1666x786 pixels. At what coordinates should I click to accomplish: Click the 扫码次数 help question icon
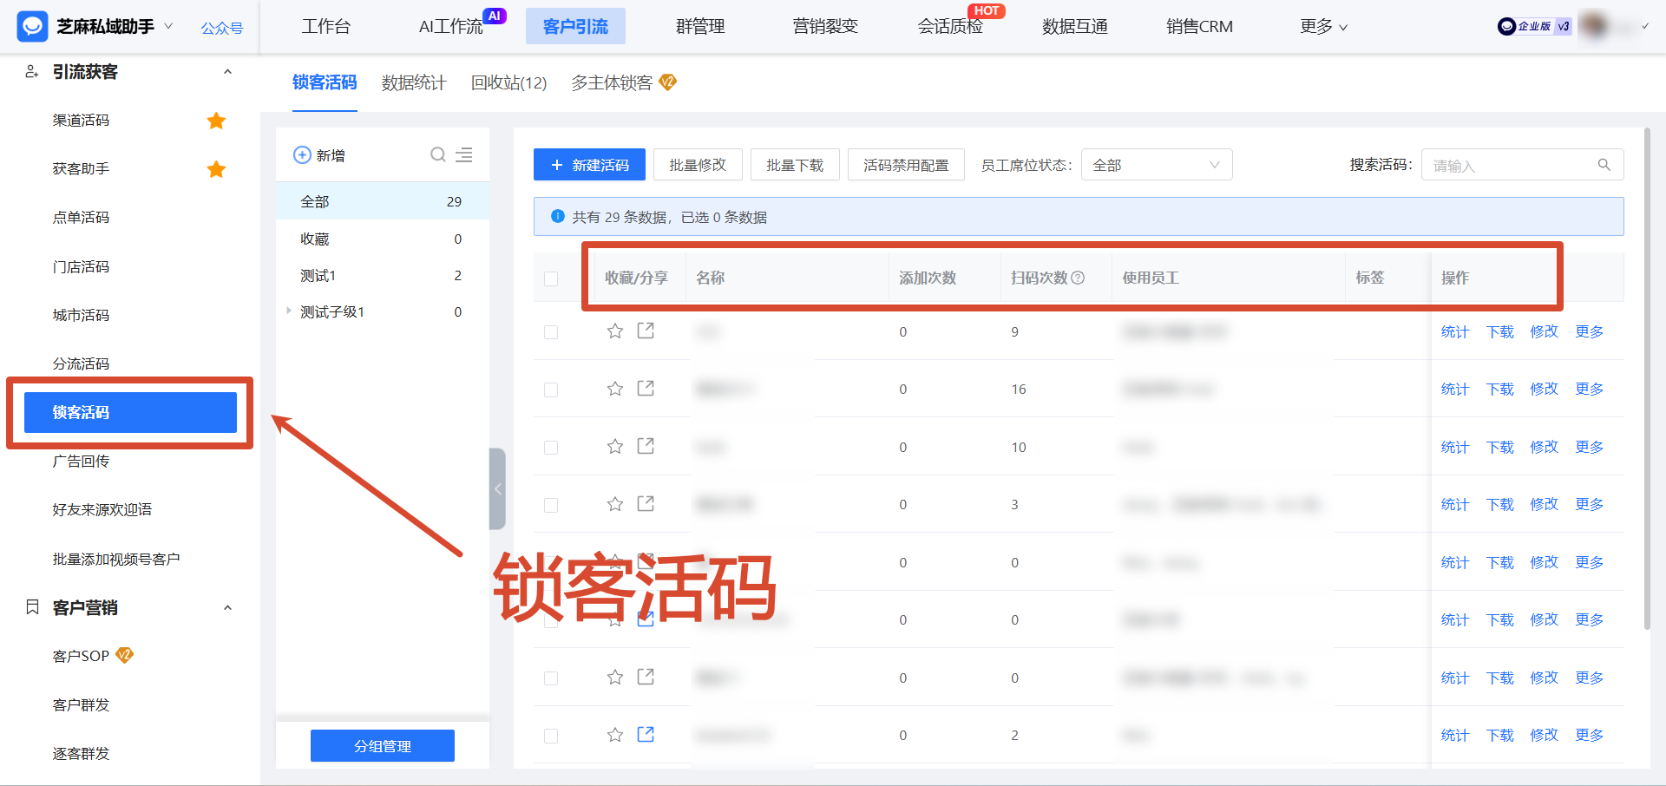tap(1078, 278)
